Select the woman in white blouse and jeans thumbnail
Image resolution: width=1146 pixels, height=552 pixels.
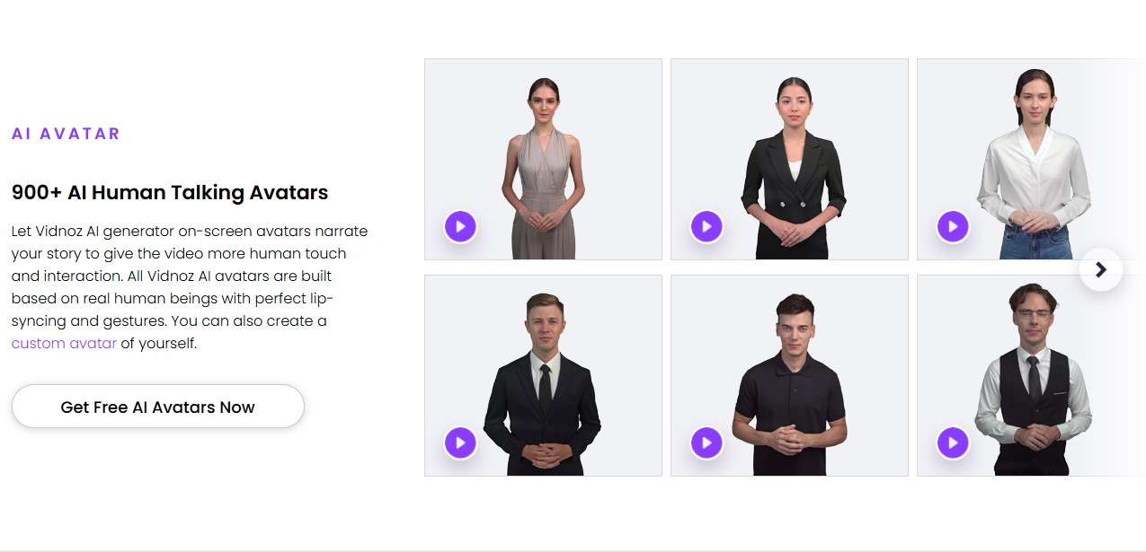click(x=1031, y=159)
